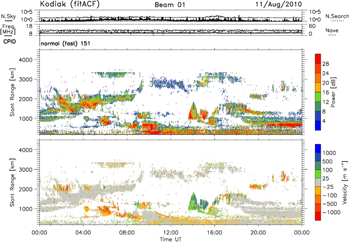The width and height of the screenshot is (349, 242).
Task: Click "Slant Range [km]" label of velocity panel
Action: (12, 182)
